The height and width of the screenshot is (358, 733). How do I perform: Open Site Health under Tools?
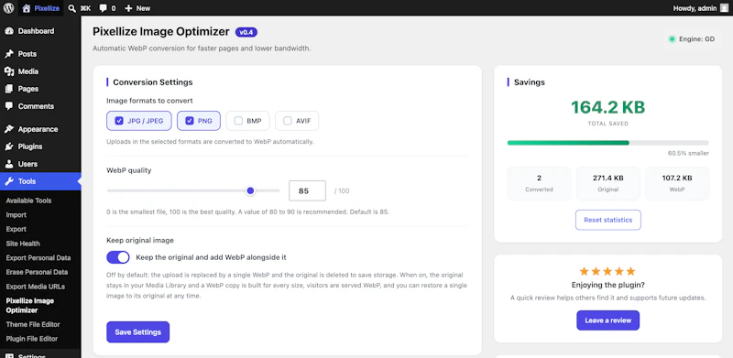point(23,244)
